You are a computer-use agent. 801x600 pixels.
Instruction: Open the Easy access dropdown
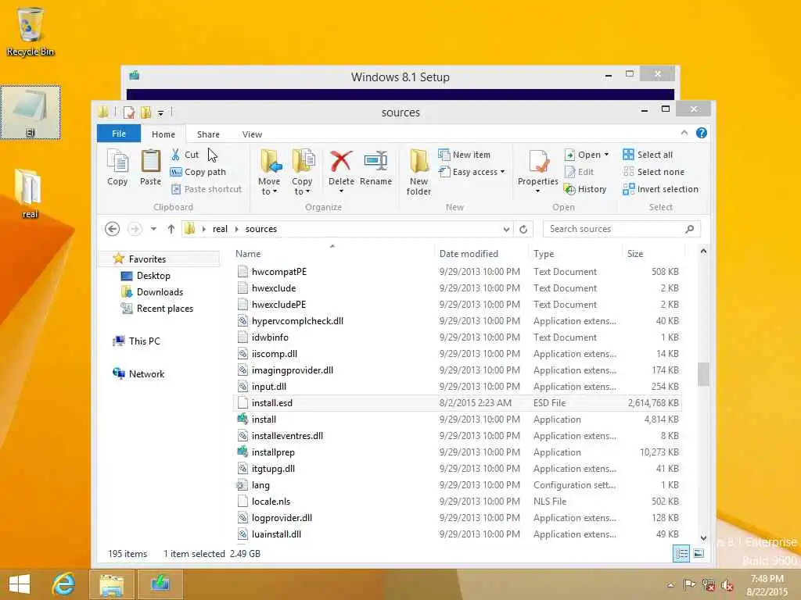coord(472,172)
